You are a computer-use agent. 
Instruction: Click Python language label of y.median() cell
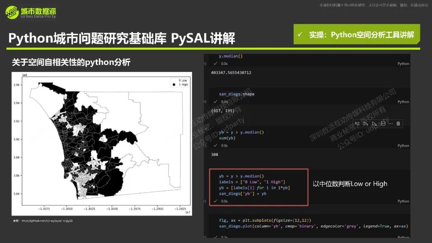pyautogui.click(x=403, y=64)
